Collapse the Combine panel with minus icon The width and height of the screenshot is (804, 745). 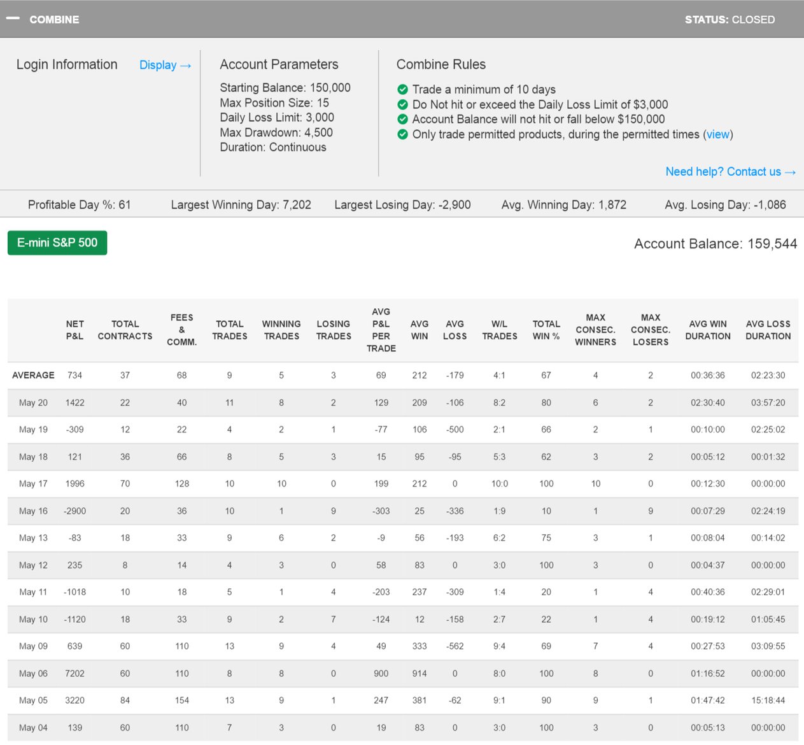coord(13,18)
